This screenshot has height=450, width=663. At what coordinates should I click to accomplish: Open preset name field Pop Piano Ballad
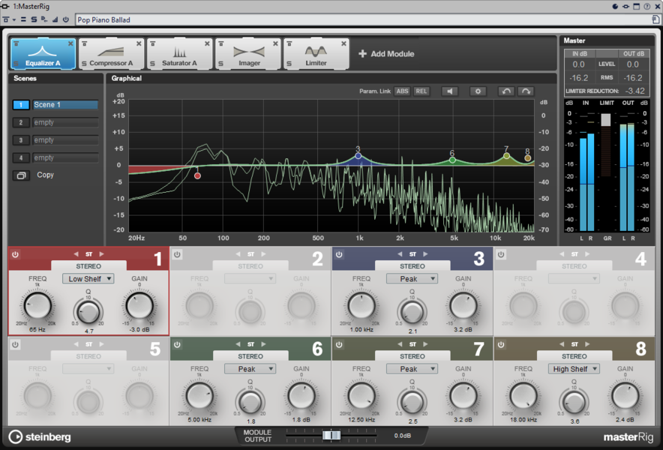363,20
